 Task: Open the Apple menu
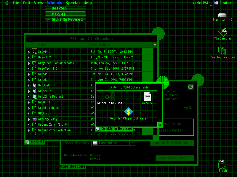[7, 3]
